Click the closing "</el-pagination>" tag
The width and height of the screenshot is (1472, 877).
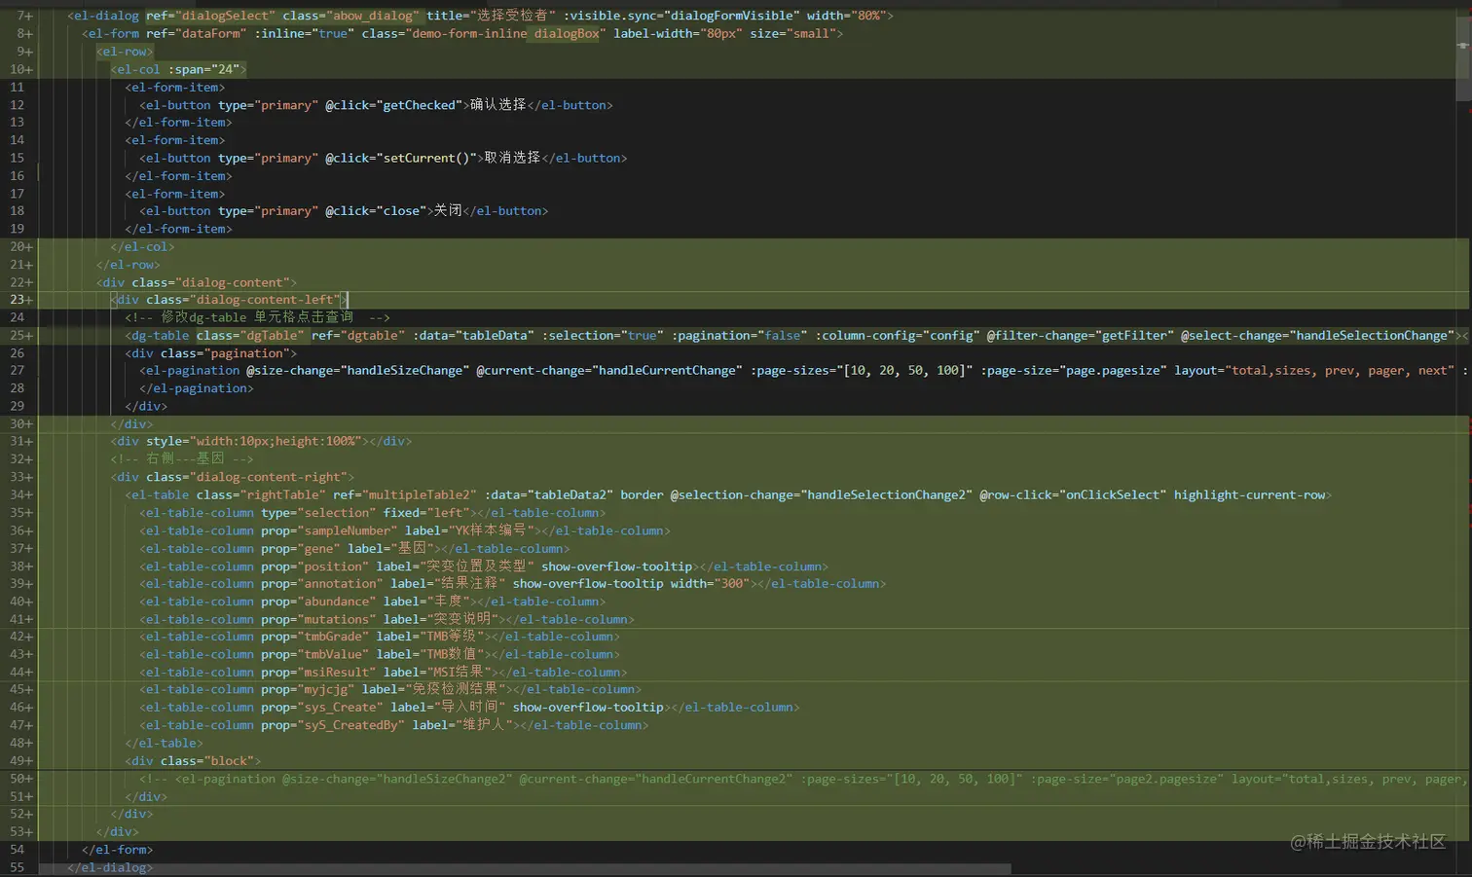click(x=196, y=388)
